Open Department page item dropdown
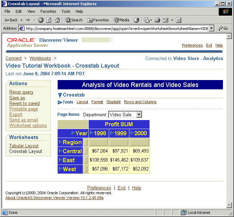The height and width of the screenshot is (217, 234). (x=139, y=115)
